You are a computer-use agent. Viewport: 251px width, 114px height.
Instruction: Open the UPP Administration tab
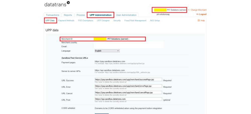click(x=100, y=15)
